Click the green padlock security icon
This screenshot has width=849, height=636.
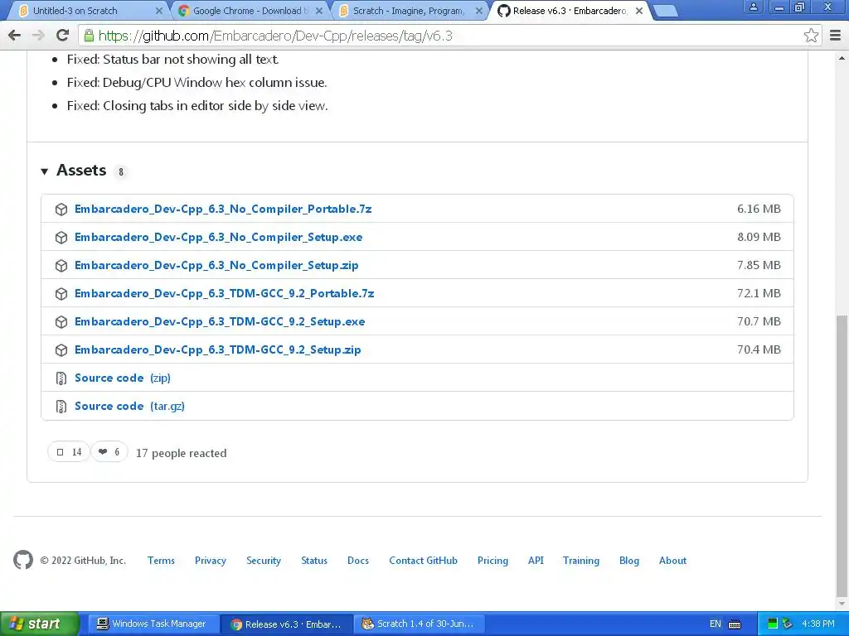[89, 36]
